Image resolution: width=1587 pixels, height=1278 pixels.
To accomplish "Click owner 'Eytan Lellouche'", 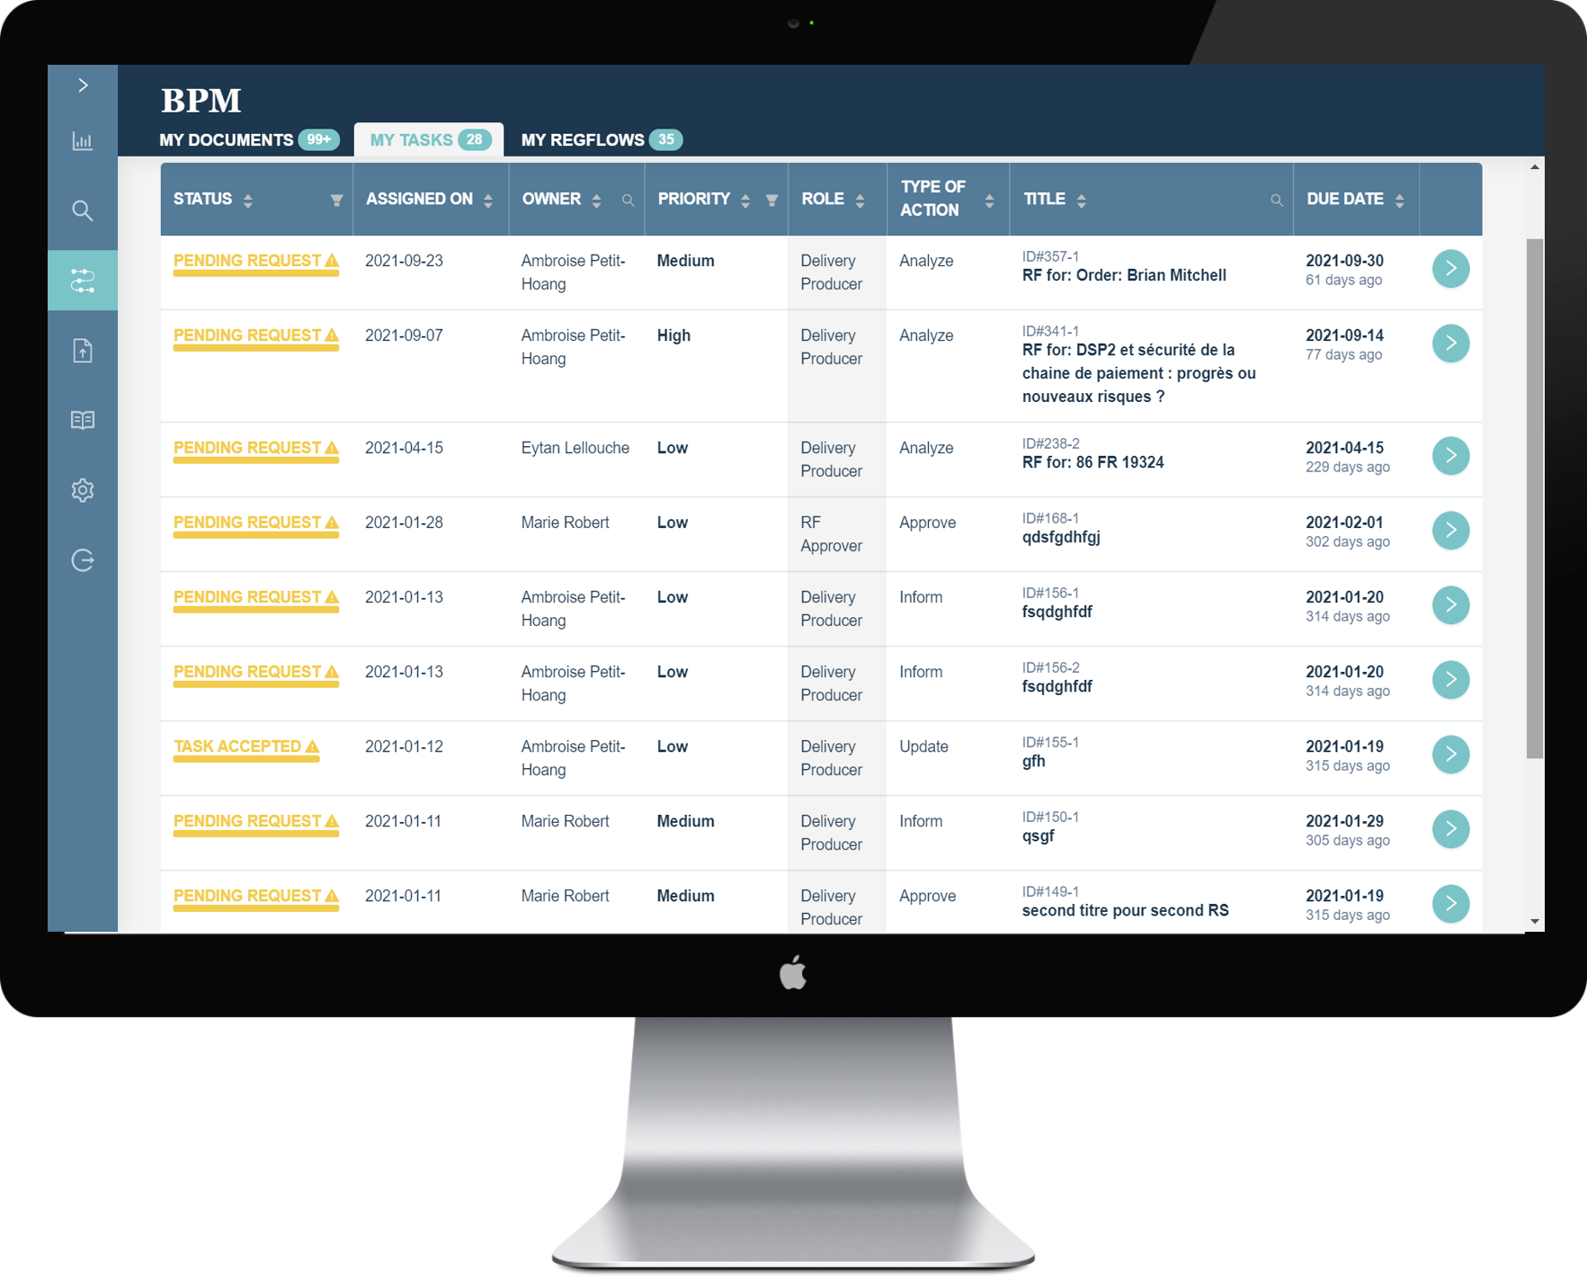I will (575, 448).
